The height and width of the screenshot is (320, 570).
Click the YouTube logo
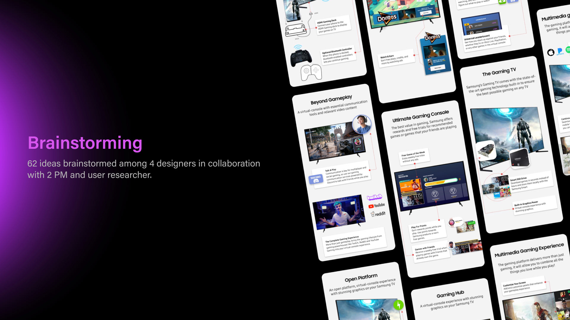pos(376,206)
